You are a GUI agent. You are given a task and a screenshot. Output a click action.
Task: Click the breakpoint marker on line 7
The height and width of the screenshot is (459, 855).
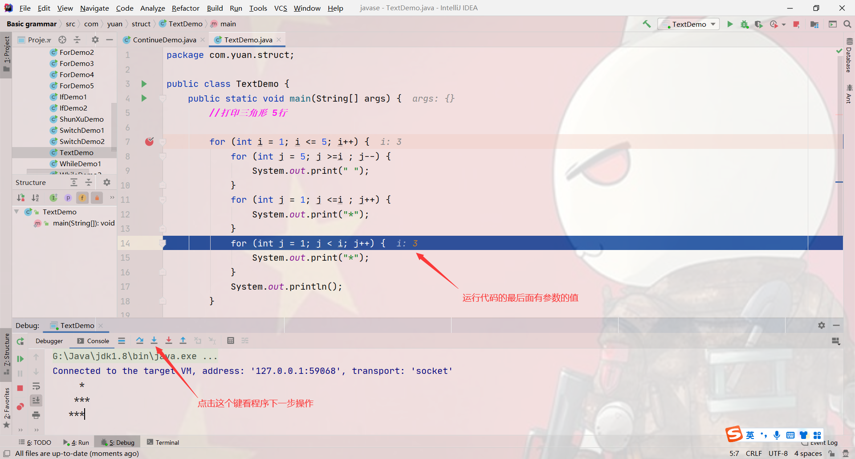(x=149, y=142)
